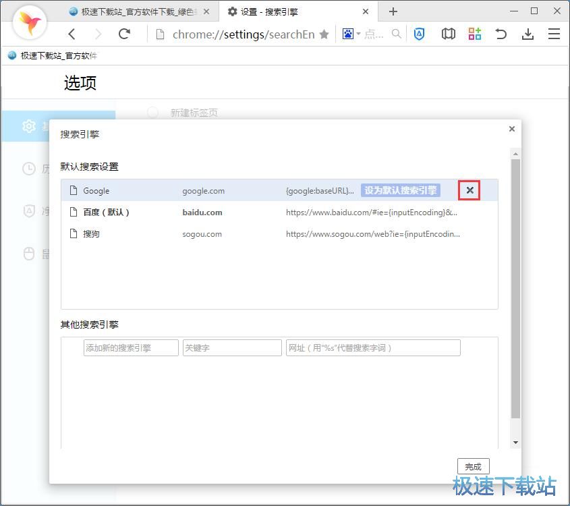Reload the page with refresh icon

coord(124,34)
